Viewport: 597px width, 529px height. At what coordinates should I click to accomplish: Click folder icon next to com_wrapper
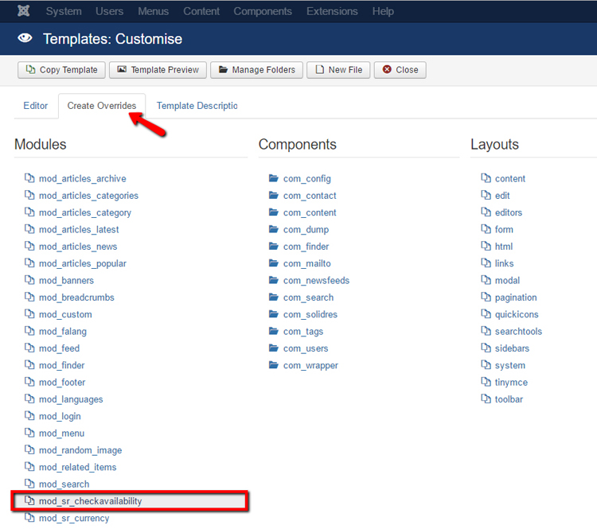point(273,365)
